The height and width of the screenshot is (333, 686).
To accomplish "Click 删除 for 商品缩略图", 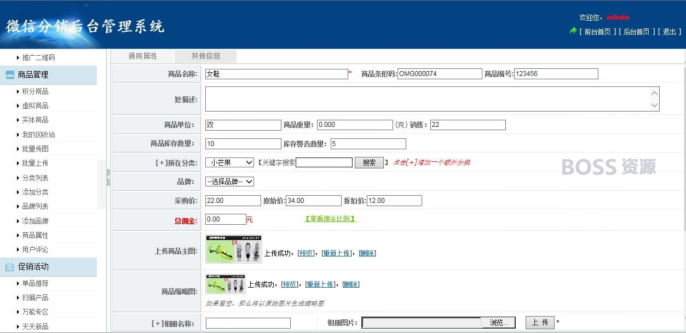I will (350, 284).
